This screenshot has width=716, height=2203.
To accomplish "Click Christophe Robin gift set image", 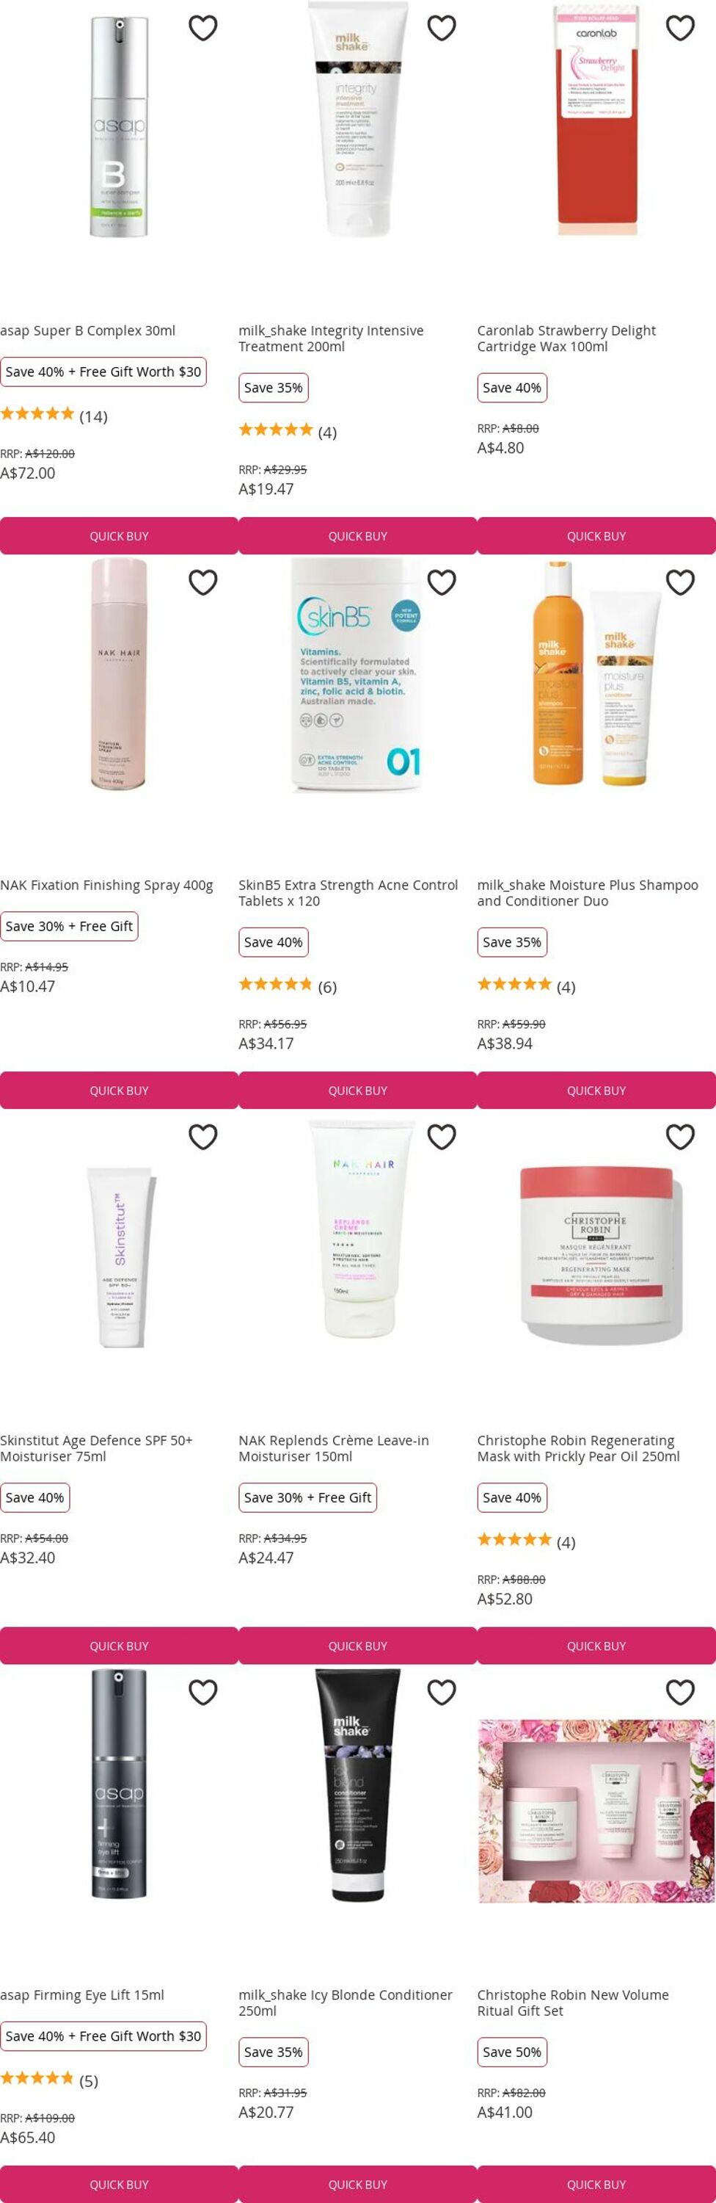I will pos(596,1810).
